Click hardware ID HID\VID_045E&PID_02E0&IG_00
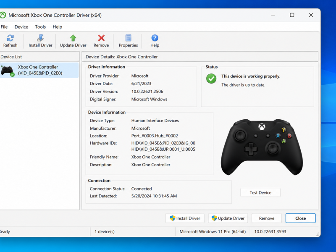This screenshot has width=336, height=252. [163, 143]
